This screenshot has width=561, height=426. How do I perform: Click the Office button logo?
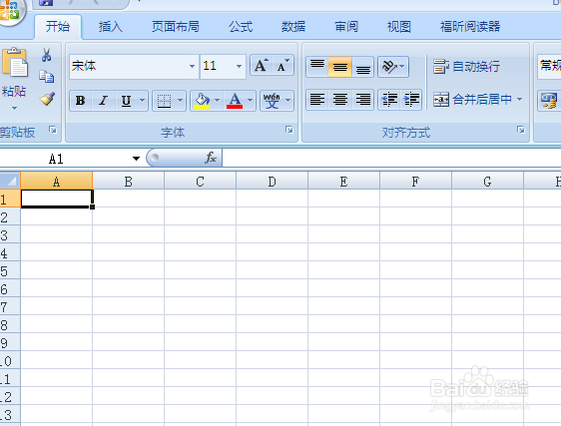pyautogui.click(x=11, y=10)
